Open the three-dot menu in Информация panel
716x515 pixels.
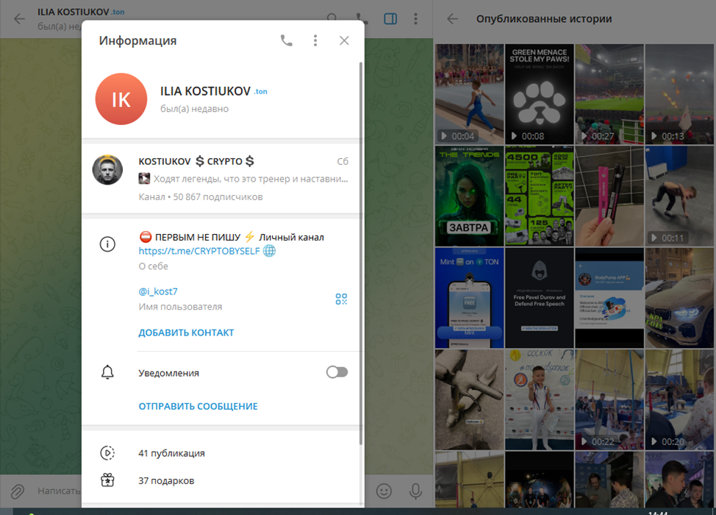pos(315,40)
